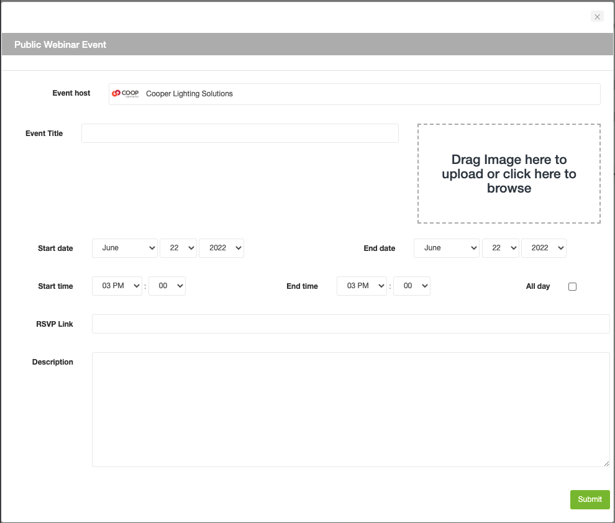Click the Cooper Lighting Solutions logo icon
Image resolution: width=615 pixels, height=523 pixels.
(x=125, y=94)
